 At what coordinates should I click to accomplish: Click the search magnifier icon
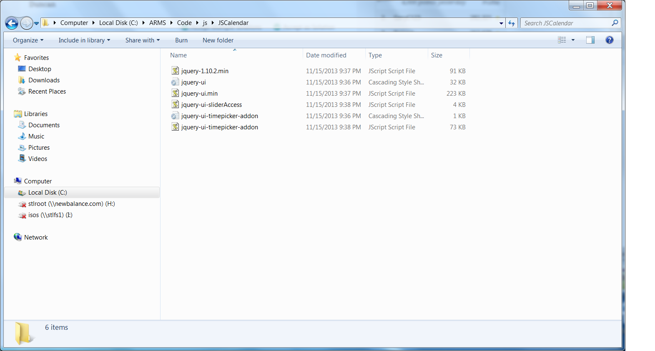pos(615,23)
